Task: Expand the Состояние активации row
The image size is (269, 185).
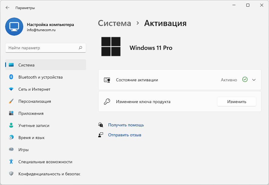Action: pos(180,80)
